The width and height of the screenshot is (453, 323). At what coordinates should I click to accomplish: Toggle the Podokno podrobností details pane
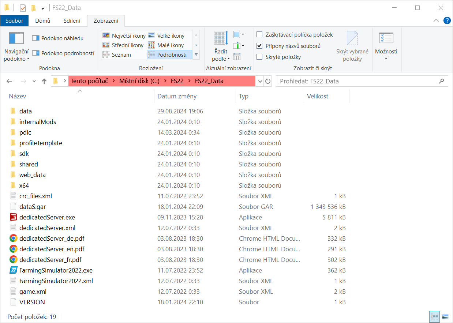63,53
